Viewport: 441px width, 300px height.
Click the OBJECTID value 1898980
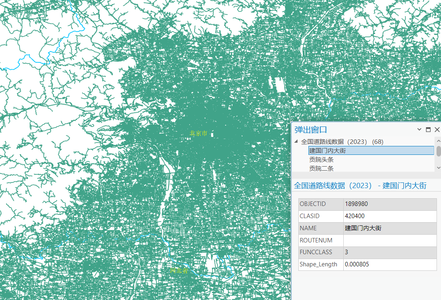click(x=390, y=204)
